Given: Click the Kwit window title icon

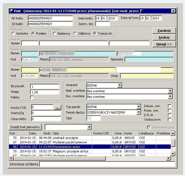Looking at the screenshot, I should 11,11.
